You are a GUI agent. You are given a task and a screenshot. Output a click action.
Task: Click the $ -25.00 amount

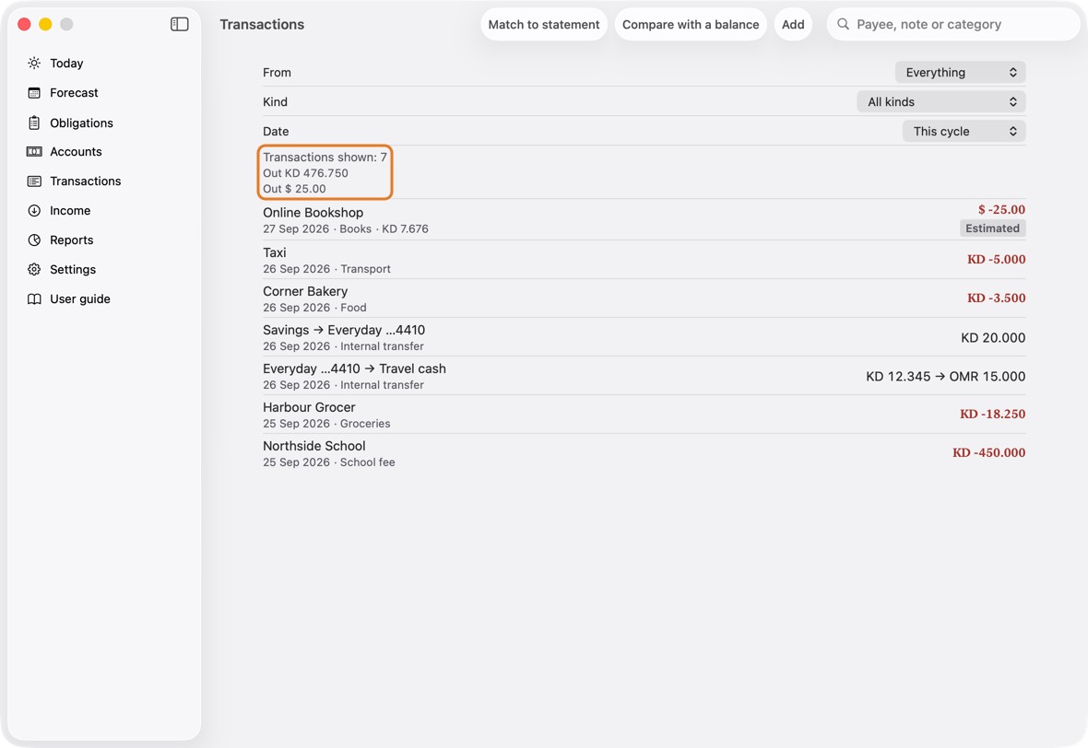pos(1001,209)
